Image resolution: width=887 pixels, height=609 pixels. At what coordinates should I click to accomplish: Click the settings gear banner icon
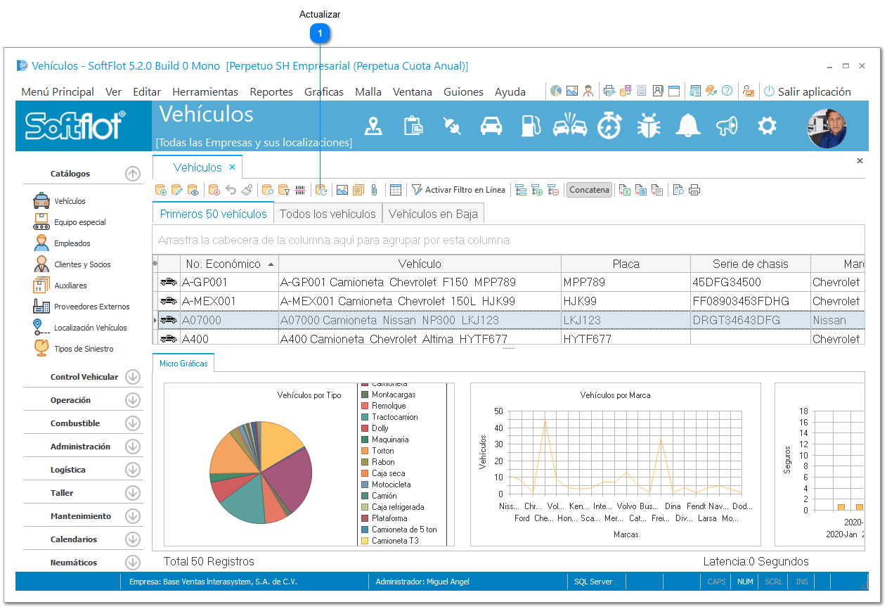767,126
